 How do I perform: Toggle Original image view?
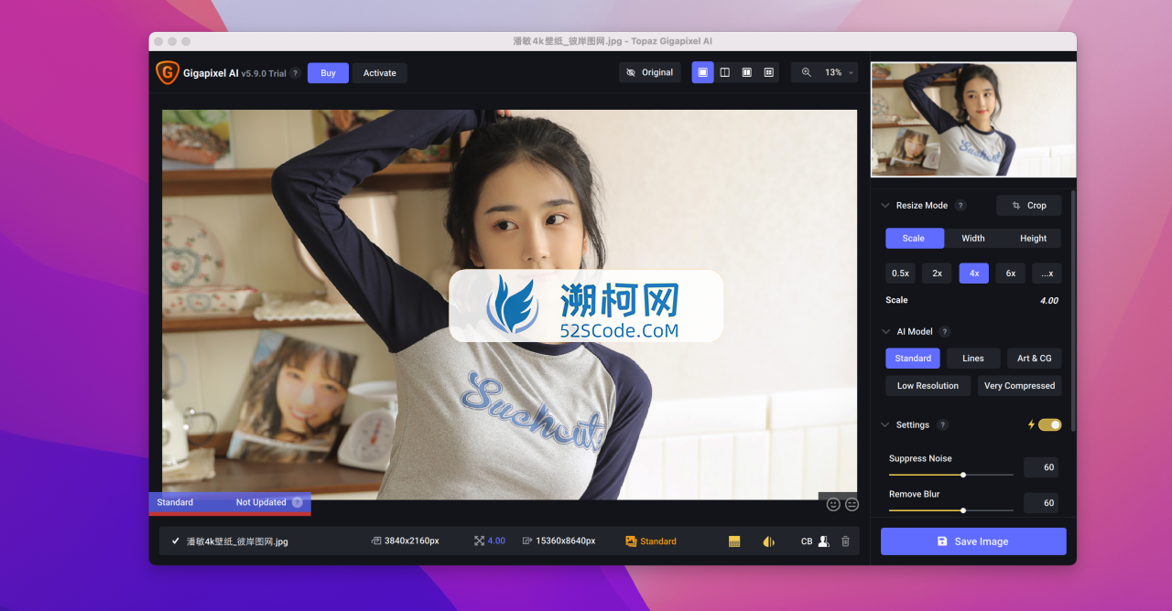click(x=649, y=72)
